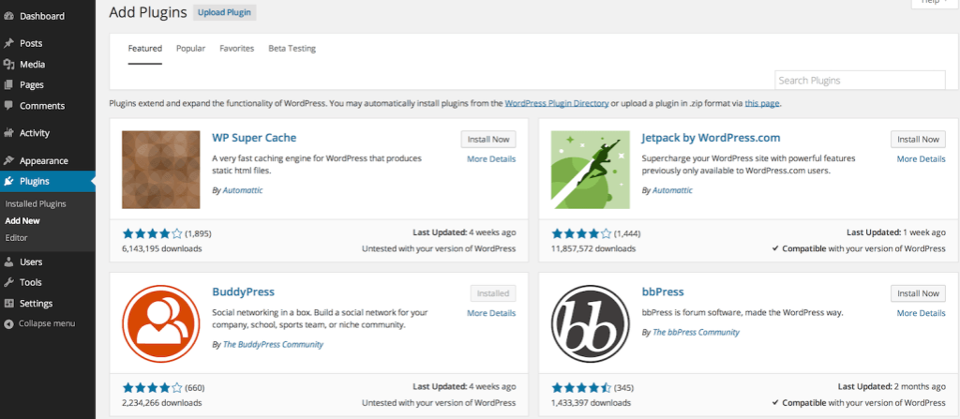The height and width of the screenshot is (419, 960).
Task: Open the bbPress title link
Action: tap(663, 292)
